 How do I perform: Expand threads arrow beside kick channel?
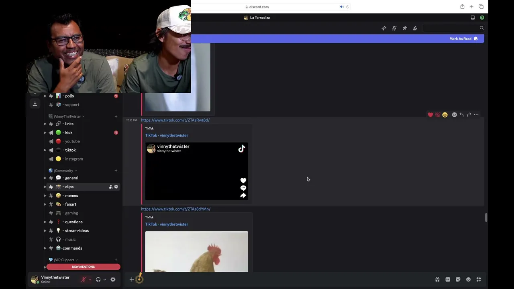[45, 132]
